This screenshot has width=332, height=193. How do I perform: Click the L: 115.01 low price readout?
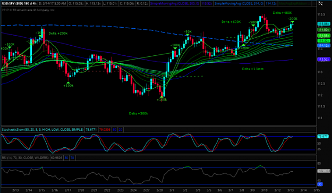(x=109, y=3)
